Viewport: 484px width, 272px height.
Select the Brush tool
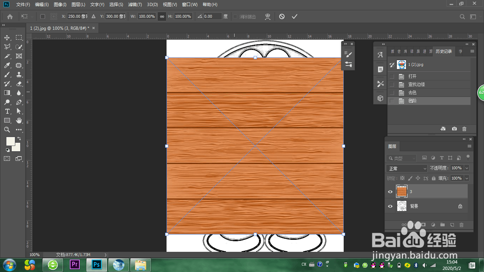pyautogui.click(x=7, y=74)
